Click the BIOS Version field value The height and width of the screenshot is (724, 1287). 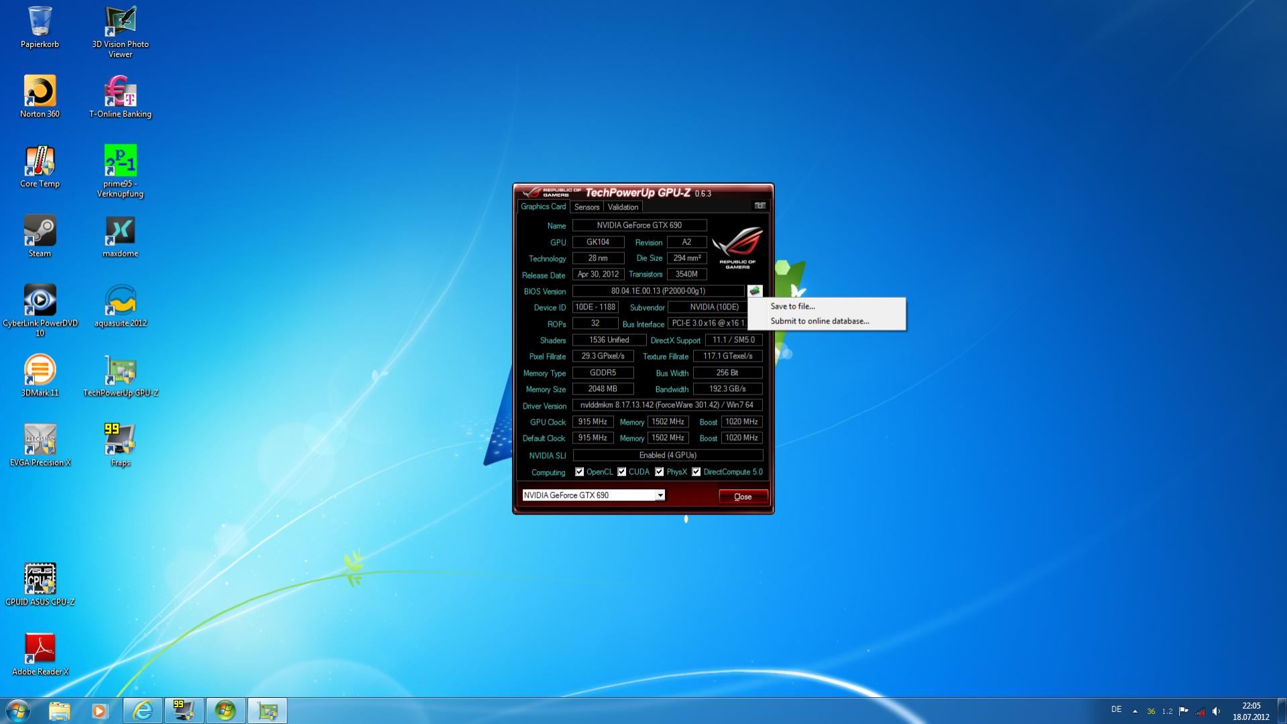[658, 291]
